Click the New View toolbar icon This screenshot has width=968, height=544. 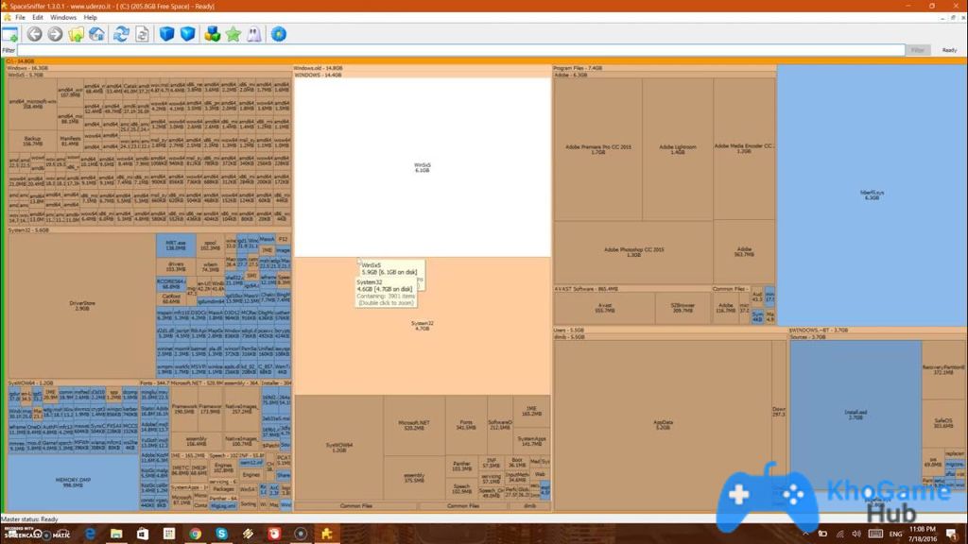(10, 35)
